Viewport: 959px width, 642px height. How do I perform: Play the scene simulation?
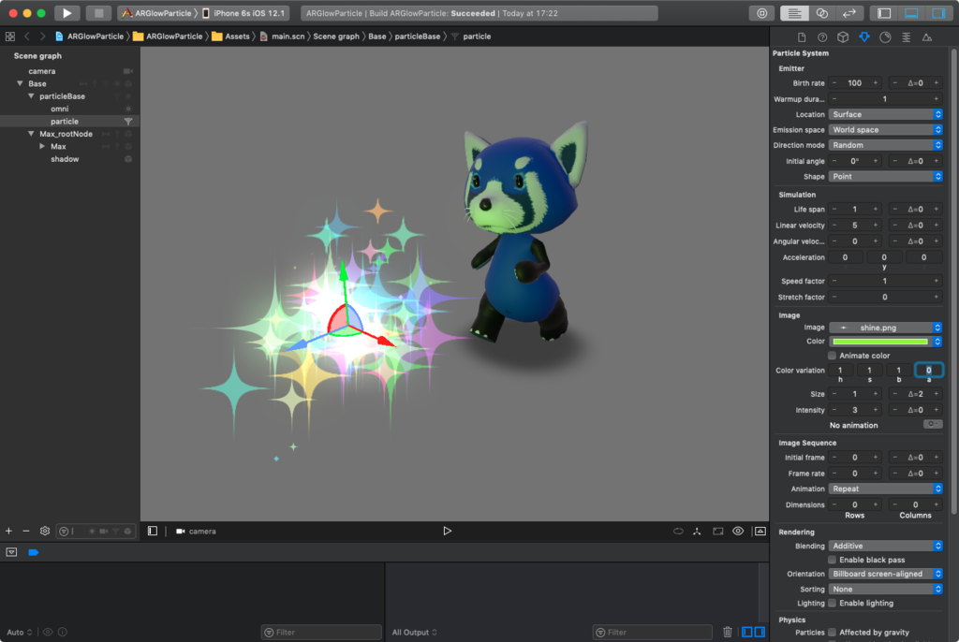447,531
